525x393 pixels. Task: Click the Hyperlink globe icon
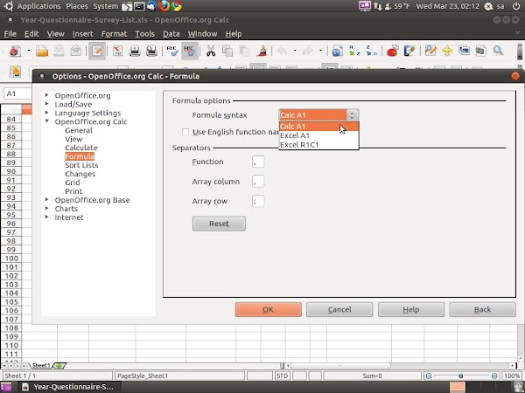337,52
